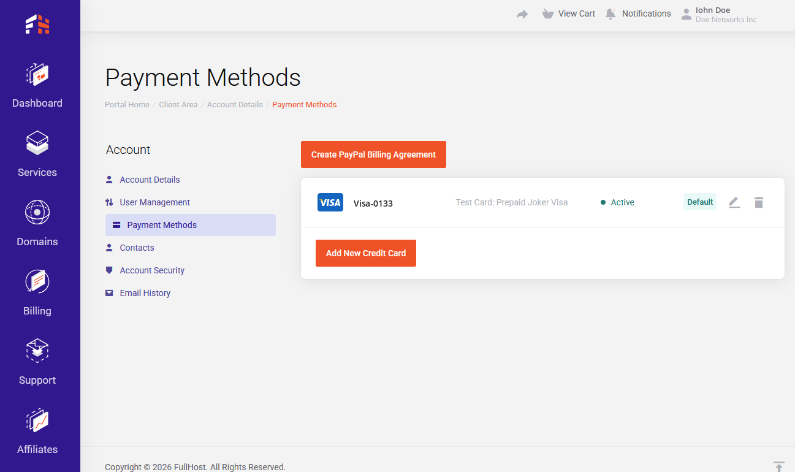Click the Account Details person icon
The height and width of the screenshot is (472, 795).
pos(109,180)
